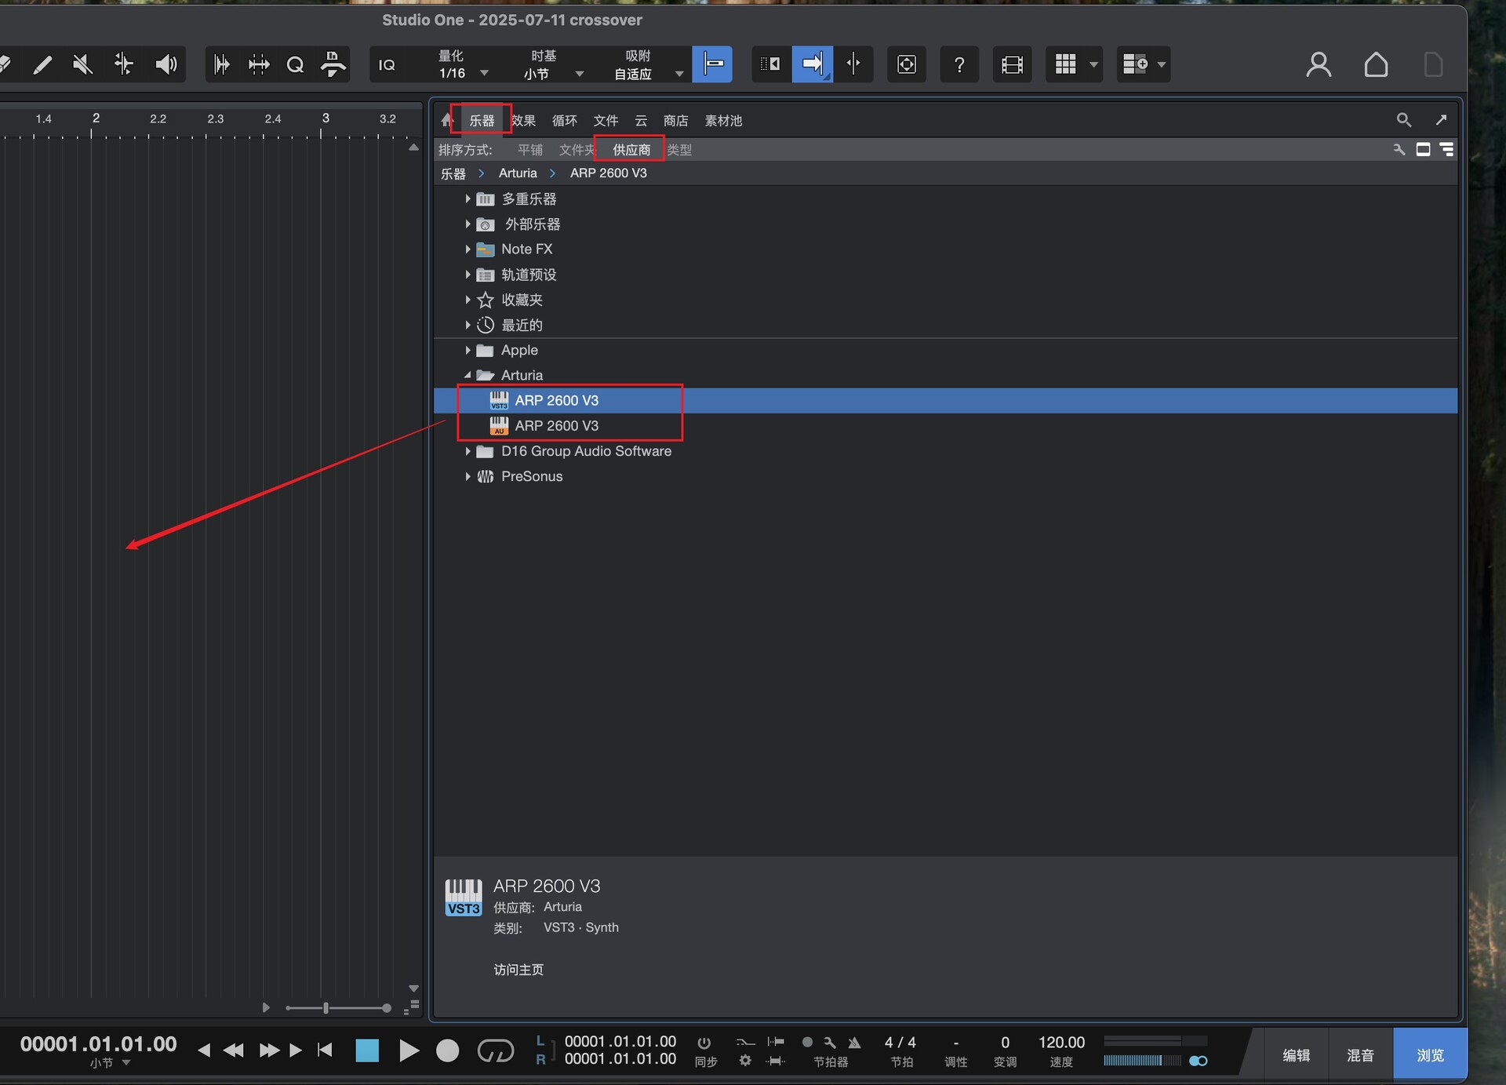Rewind the transport
Image resolution: width=1506 pixels, height=1085 pixels.
233,1050
